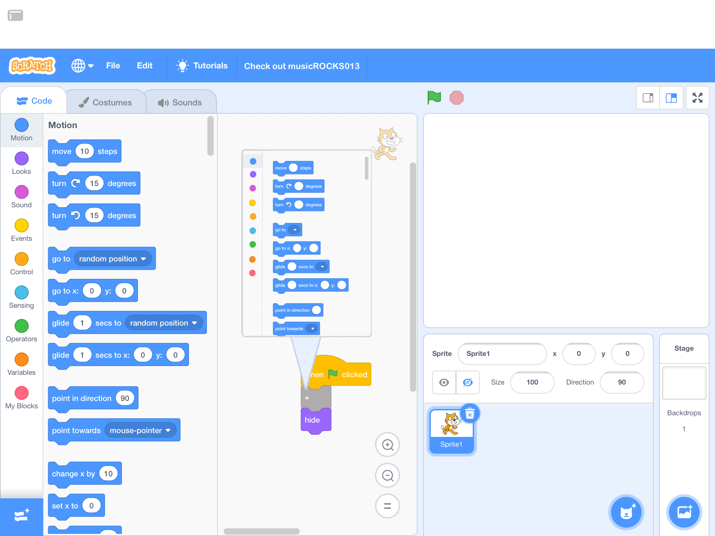Select the Looks category circle

(22, 158)
